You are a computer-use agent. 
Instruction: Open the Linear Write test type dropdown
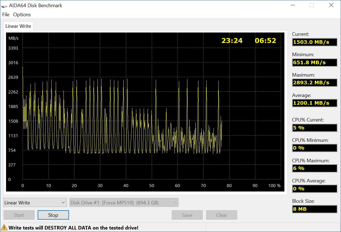[35, 202]
